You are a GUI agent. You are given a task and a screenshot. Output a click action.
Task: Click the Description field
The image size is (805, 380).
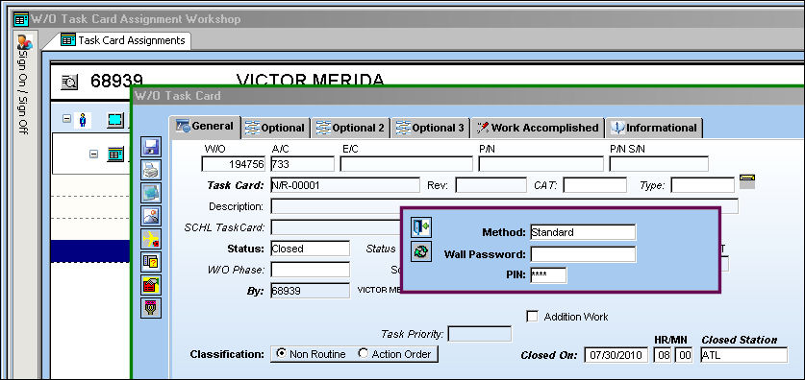click(x=504, y=206)
